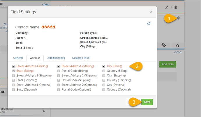Check State (Shipping)

(x=13, y=80)
